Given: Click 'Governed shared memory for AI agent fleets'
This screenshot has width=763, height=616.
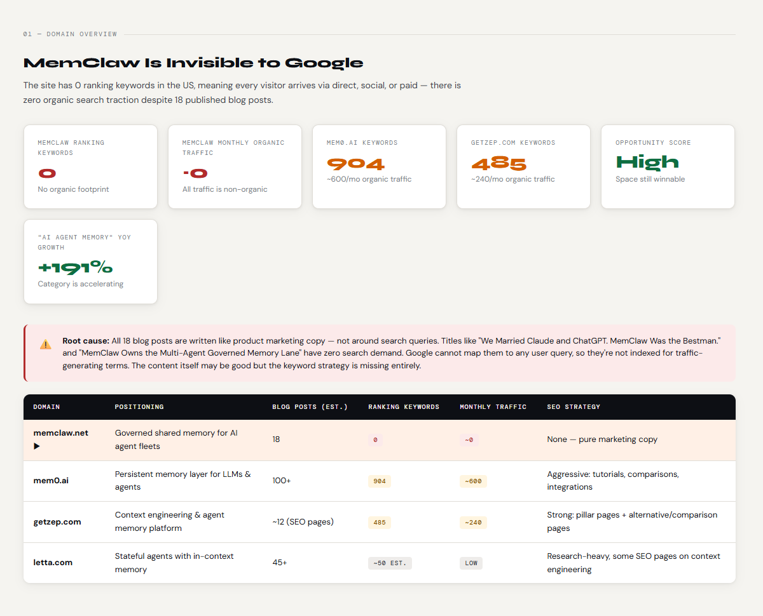Looking at the screenshot, I should point(176,439).
